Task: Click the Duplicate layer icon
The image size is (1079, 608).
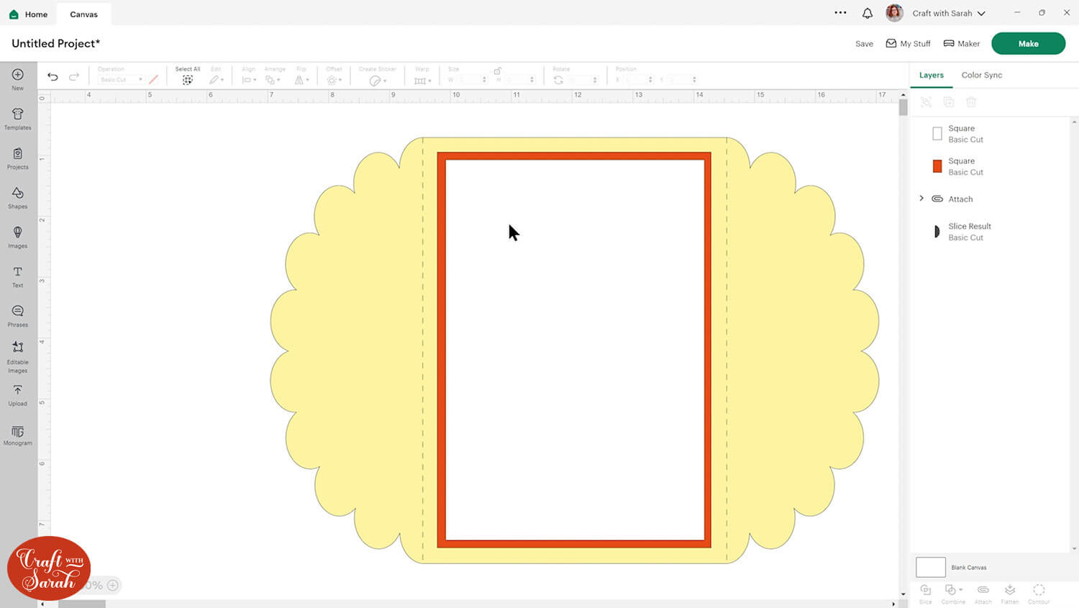Action: (x=949, y=102)
